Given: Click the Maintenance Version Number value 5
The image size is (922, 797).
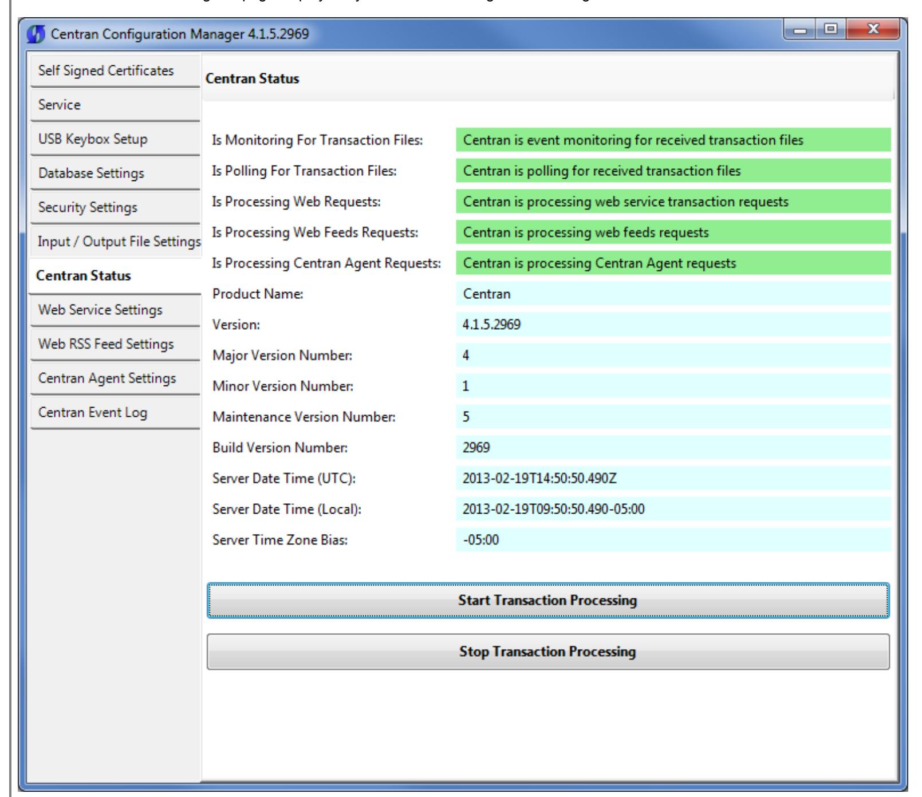Looking at the screenshot, I should [673, 417].
